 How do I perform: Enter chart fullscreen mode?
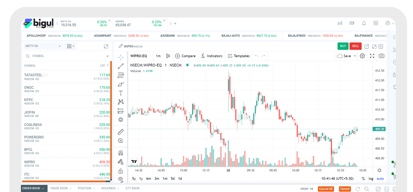tap(372, 56)
